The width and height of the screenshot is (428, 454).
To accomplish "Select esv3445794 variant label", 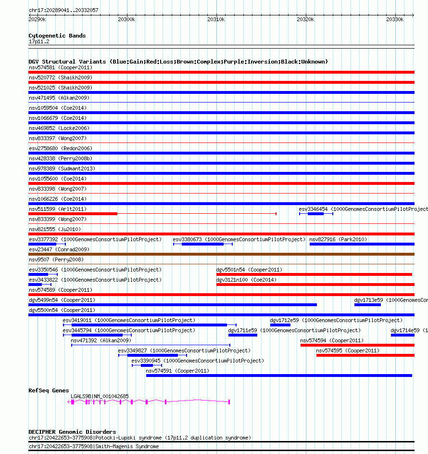I will tap(129, 330).
